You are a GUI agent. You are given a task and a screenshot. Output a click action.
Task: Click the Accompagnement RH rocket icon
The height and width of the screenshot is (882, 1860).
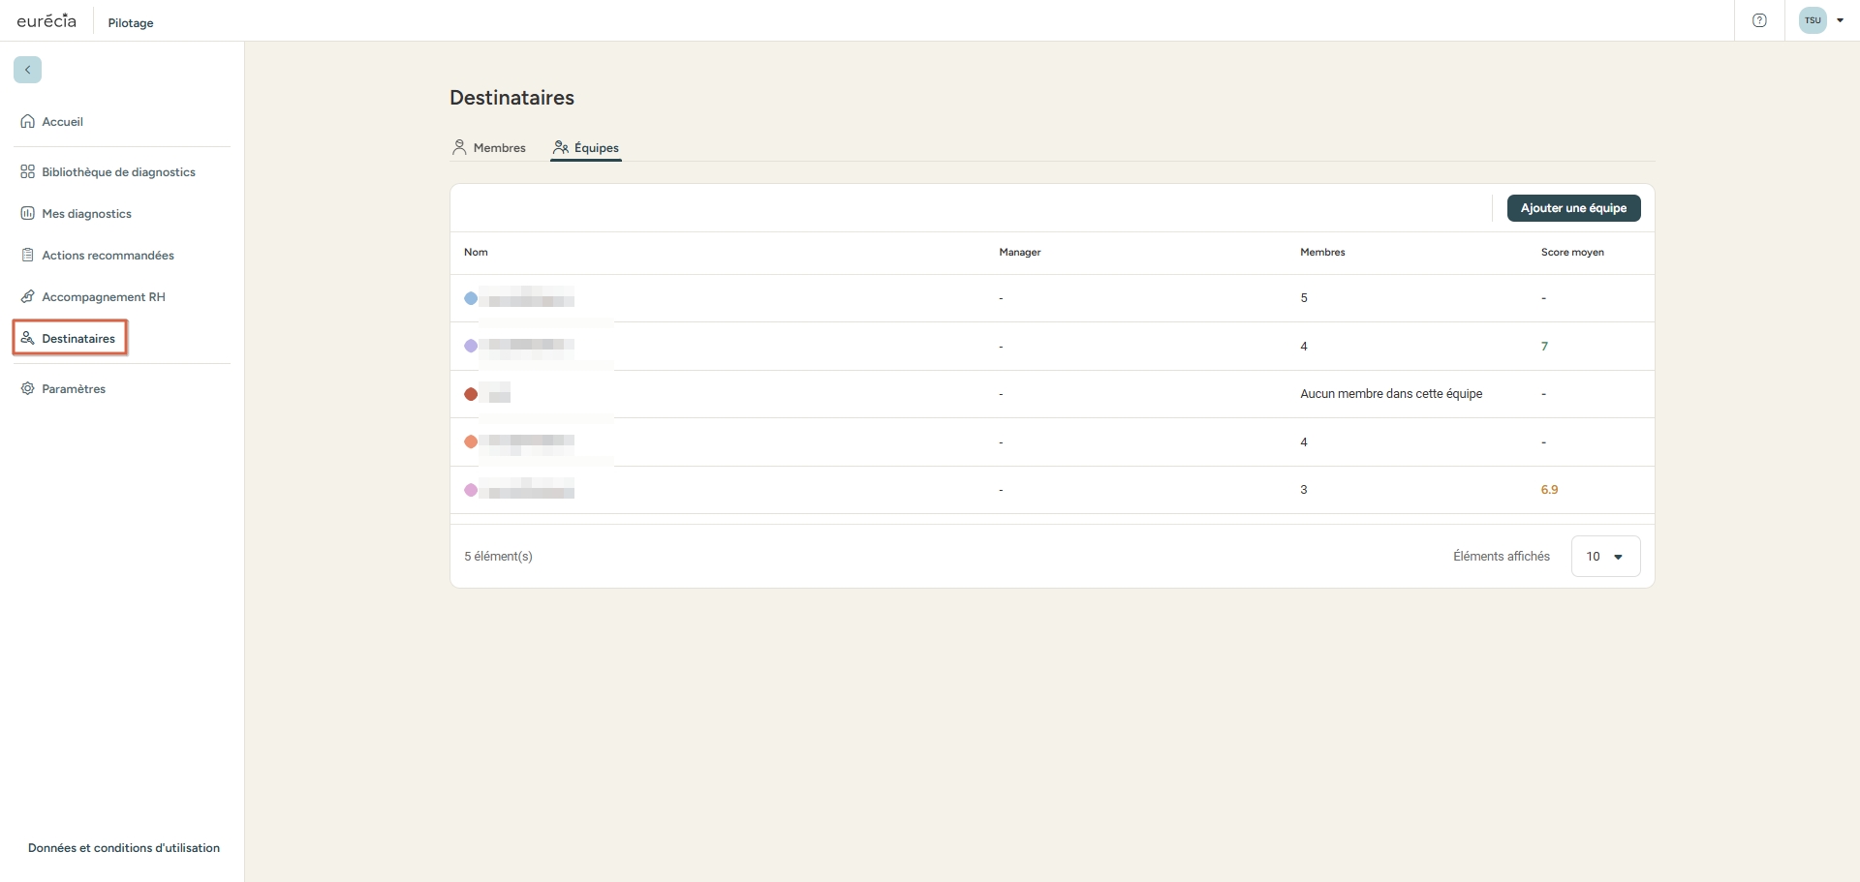(x=27, y=297)
